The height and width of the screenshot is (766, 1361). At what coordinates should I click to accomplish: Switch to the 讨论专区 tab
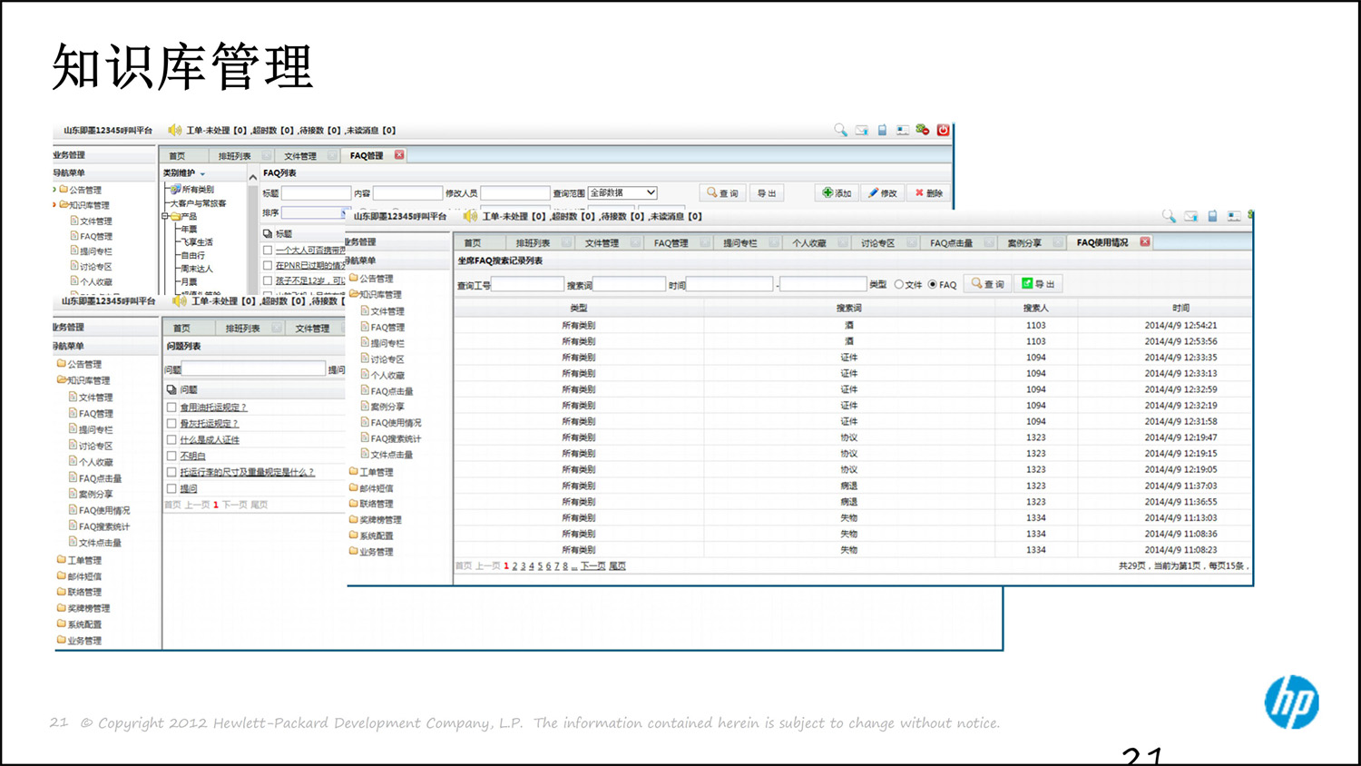click(x=876, y=243)
